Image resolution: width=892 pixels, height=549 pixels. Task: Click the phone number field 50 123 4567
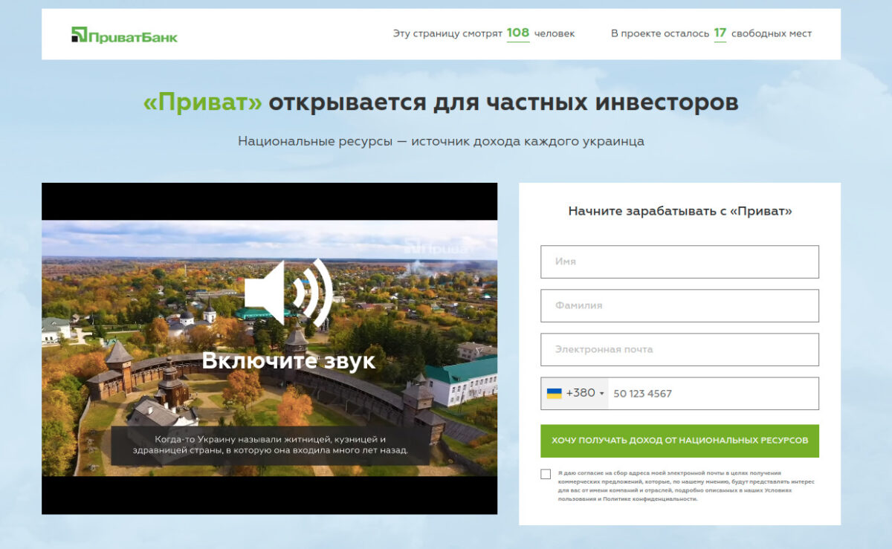[713, 394]
